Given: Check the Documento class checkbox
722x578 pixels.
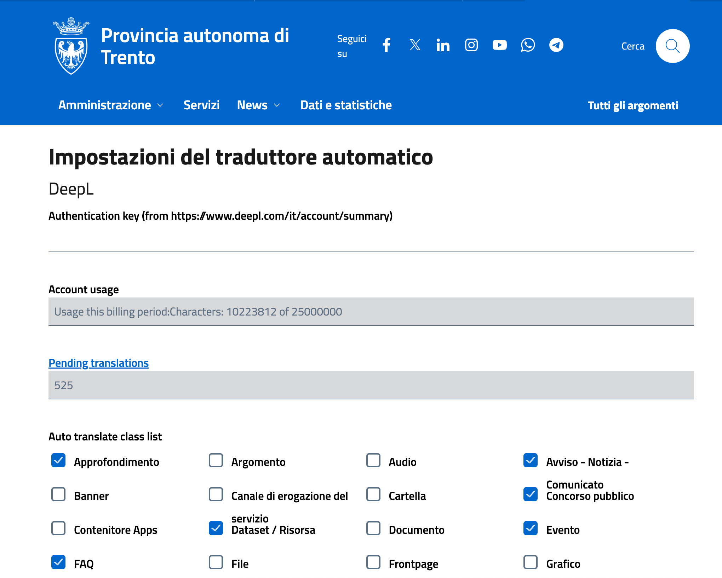Looking at the screenshot, I should tap(373, 528).
